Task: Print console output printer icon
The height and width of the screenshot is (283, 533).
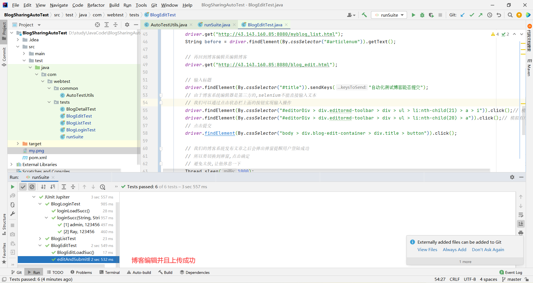Action: point(521,233)
